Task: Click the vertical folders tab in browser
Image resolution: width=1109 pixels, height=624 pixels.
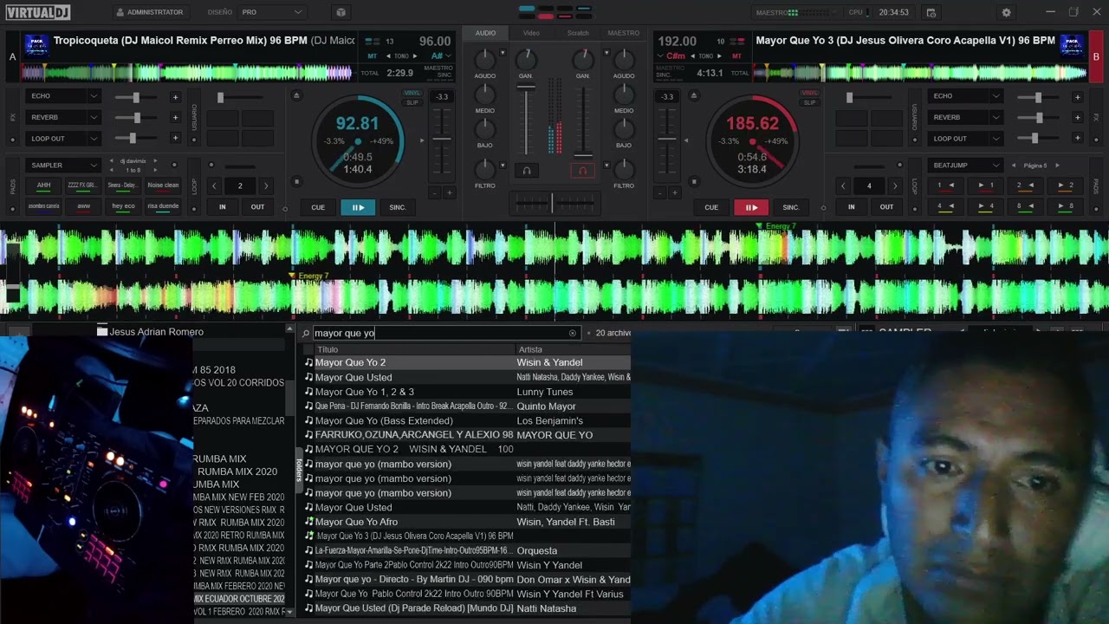Action: (x=299, y=470)
